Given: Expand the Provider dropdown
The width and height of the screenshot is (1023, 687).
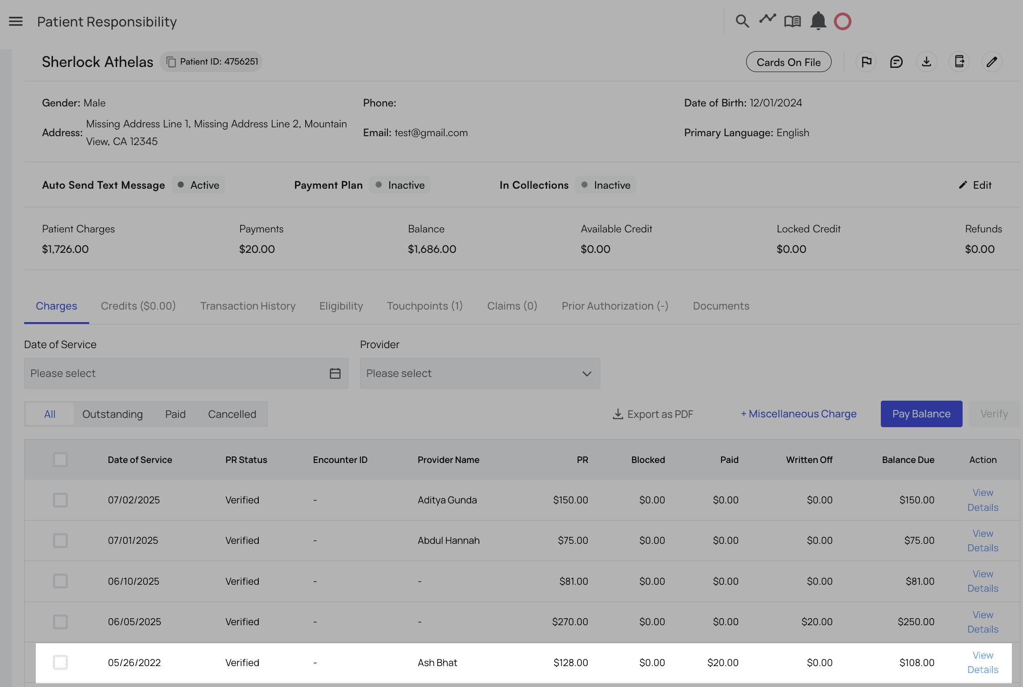Looking at the screenshot, I should 480,373.
